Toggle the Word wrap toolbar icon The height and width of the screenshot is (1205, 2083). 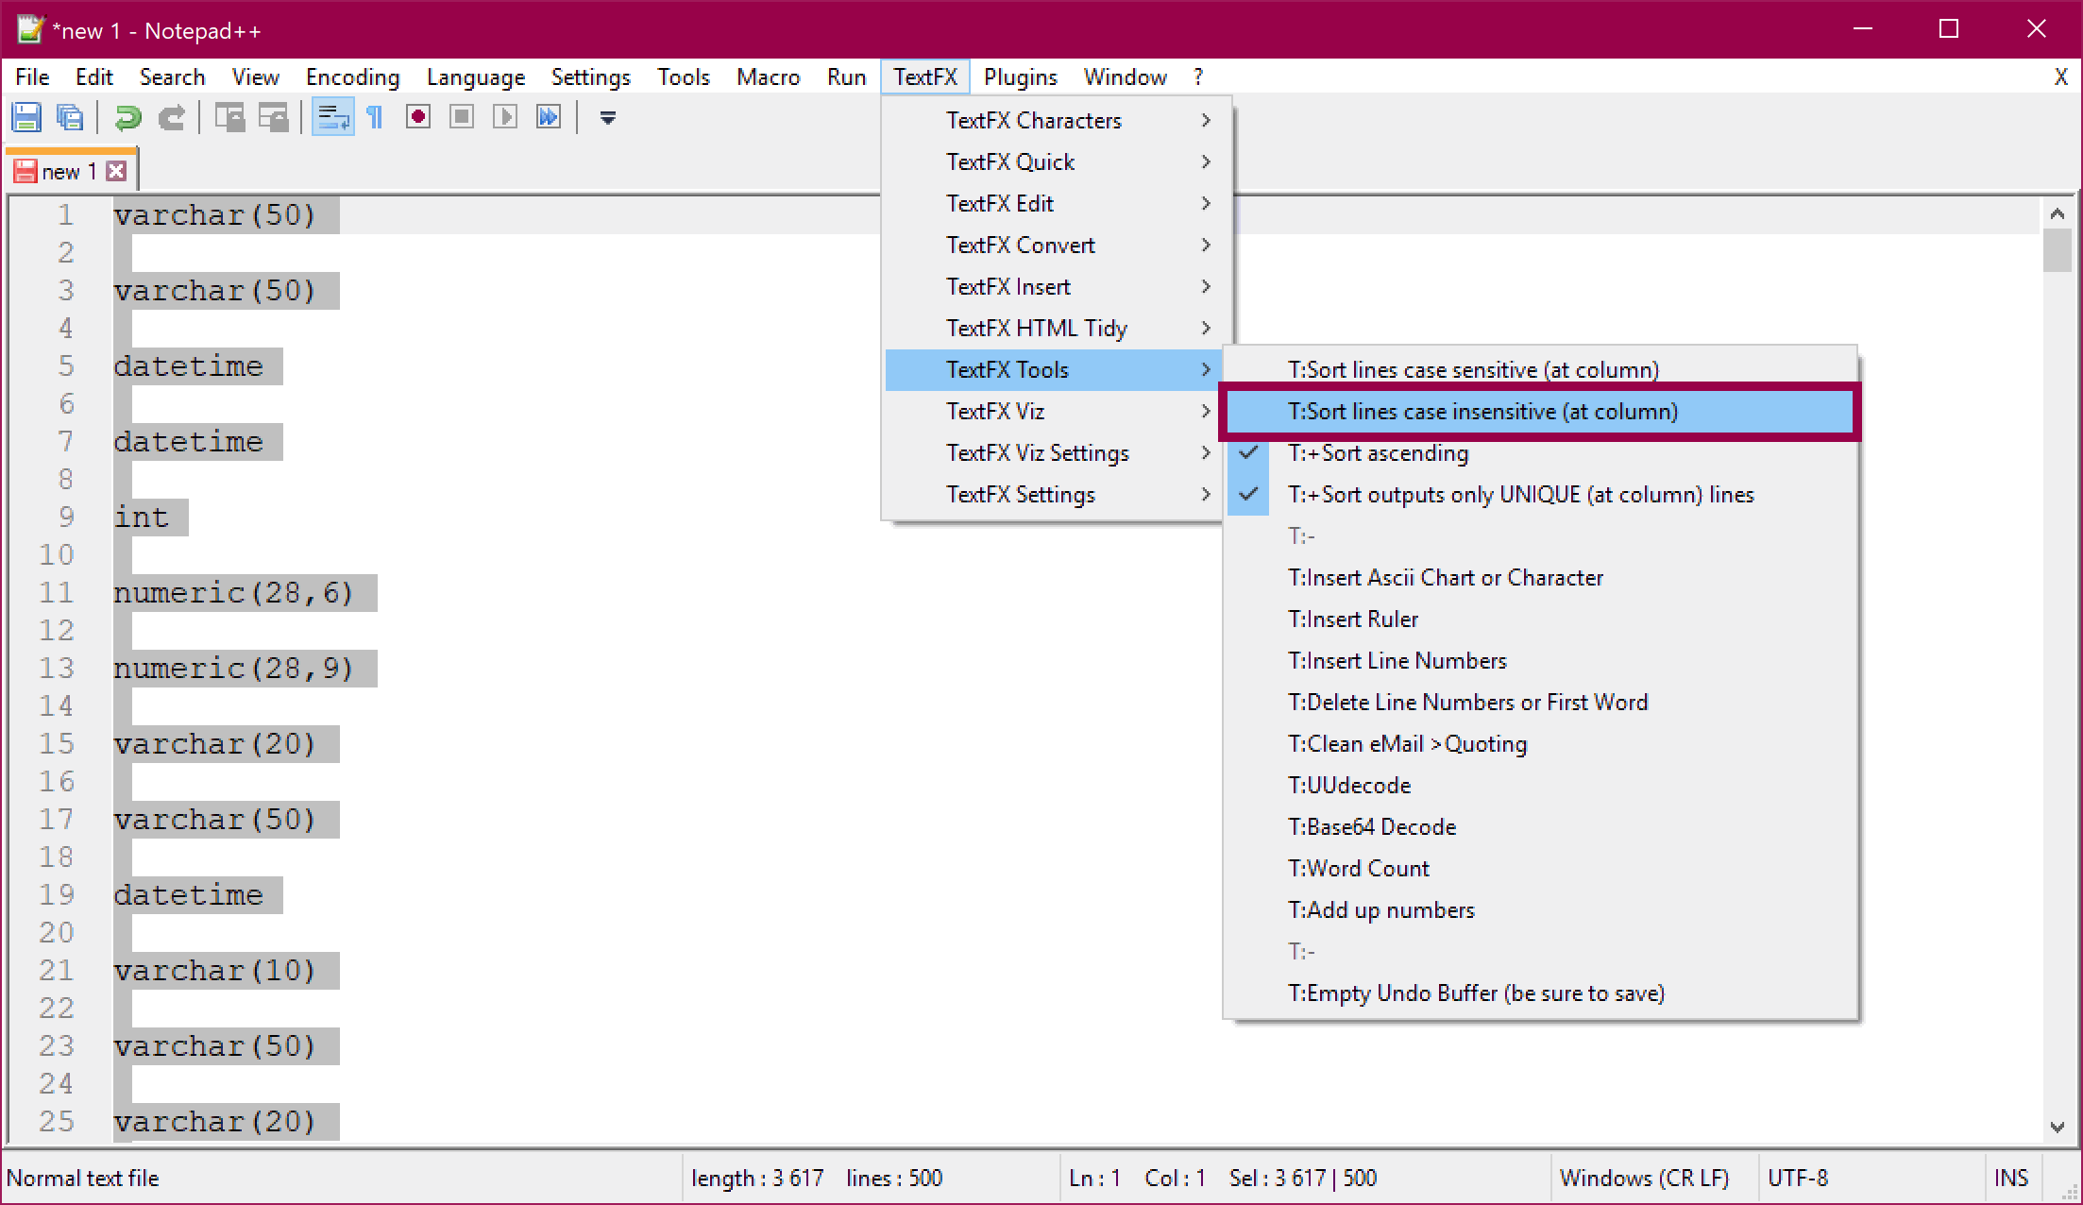tap(332, 118)
